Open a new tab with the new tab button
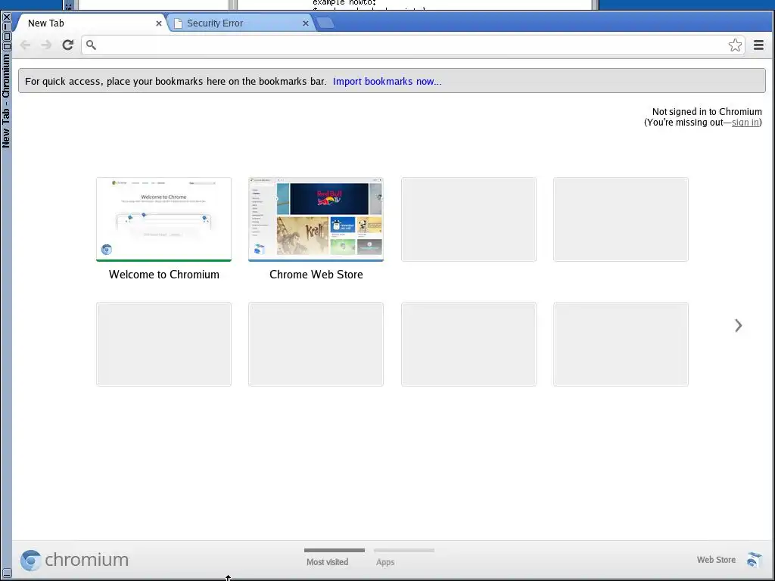Screen dimensions: 775x581 click(x=325, y=23)
